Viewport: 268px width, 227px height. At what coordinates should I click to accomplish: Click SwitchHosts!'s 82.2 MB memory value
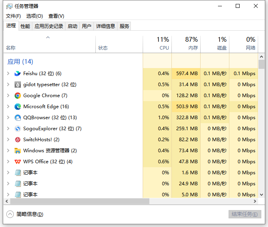point(188,140)
